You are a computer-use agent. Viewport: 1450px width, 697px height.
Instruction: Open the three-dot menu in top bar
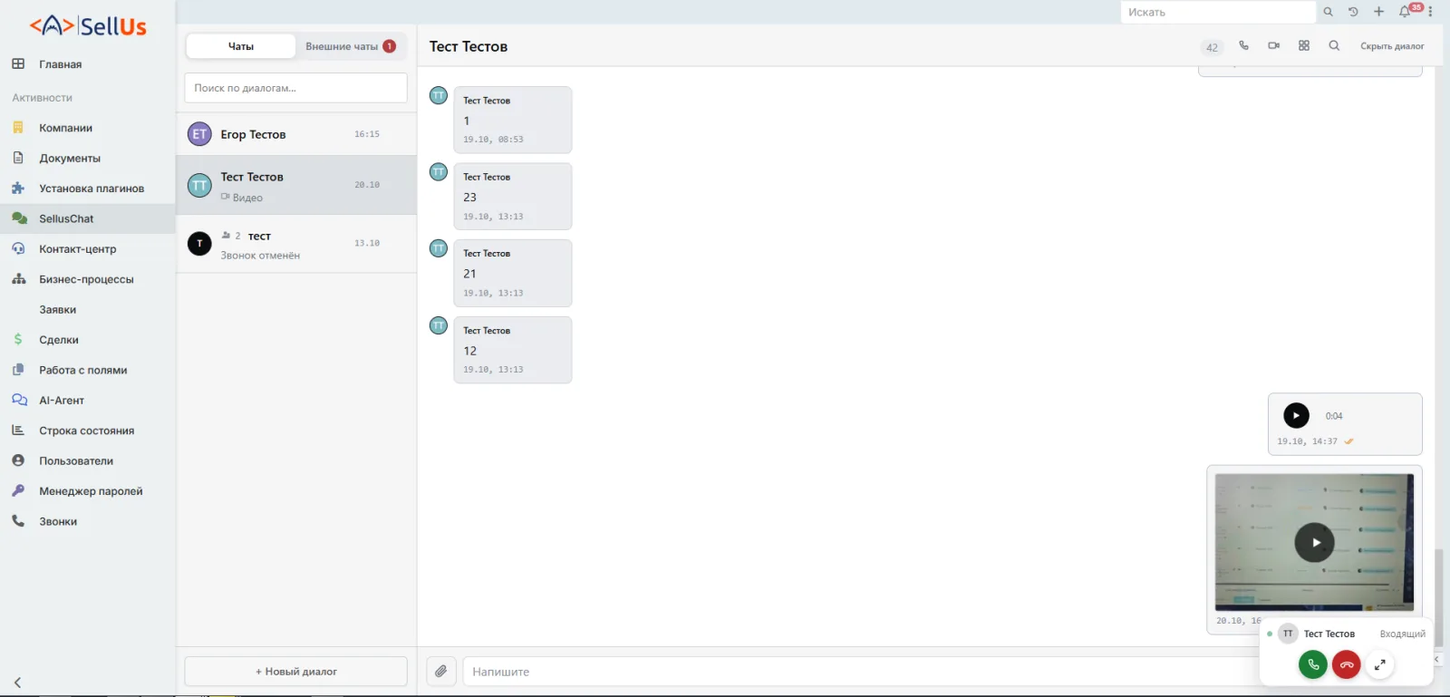point(1430,12)
